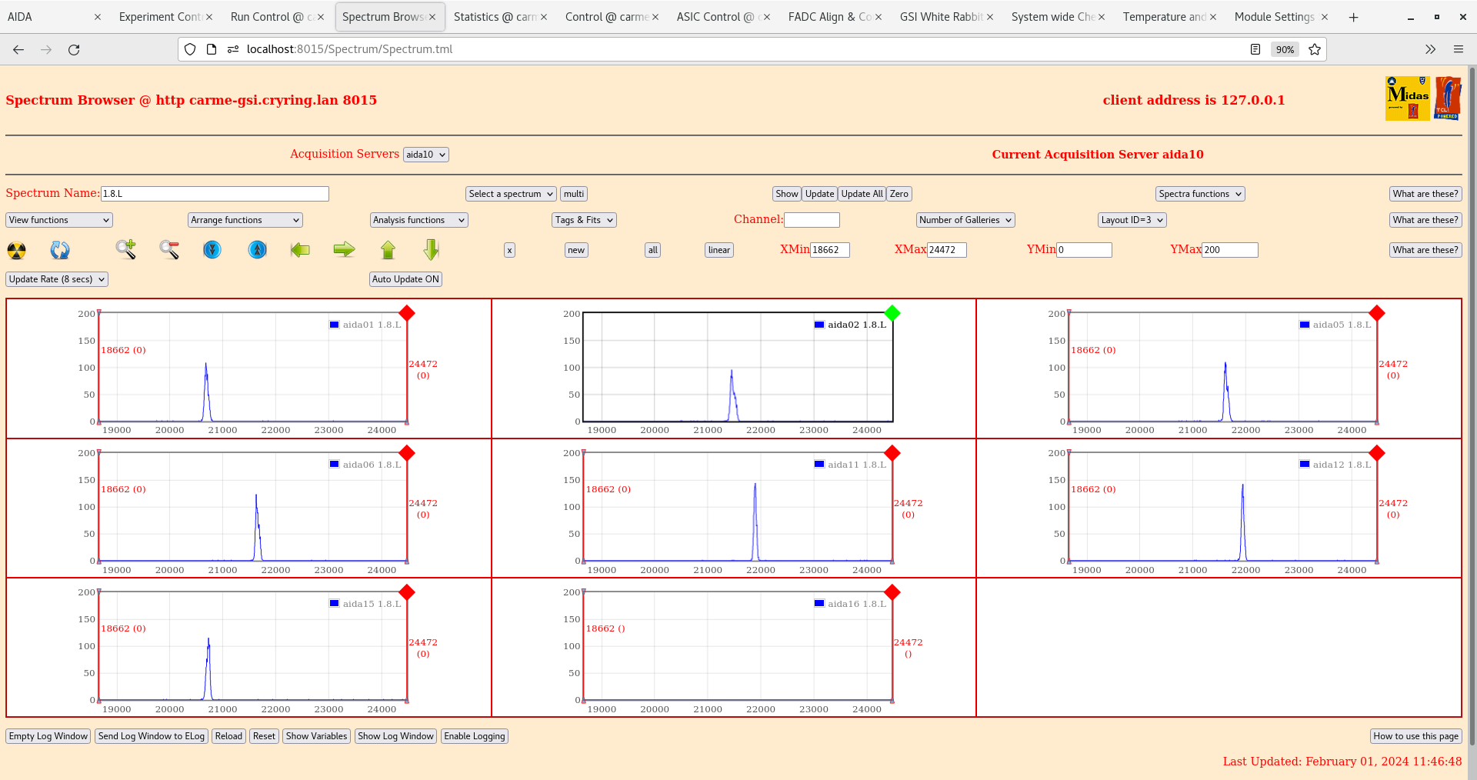Click the Zero spectrum radiation icon
Image resolution: width=1477 pixels, height=780 pixels.
pos(15,250)
